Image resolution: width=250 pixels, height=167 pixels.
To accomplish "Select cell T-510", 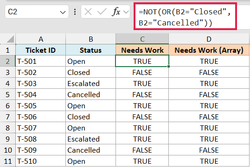I will (x=41, y=161).
